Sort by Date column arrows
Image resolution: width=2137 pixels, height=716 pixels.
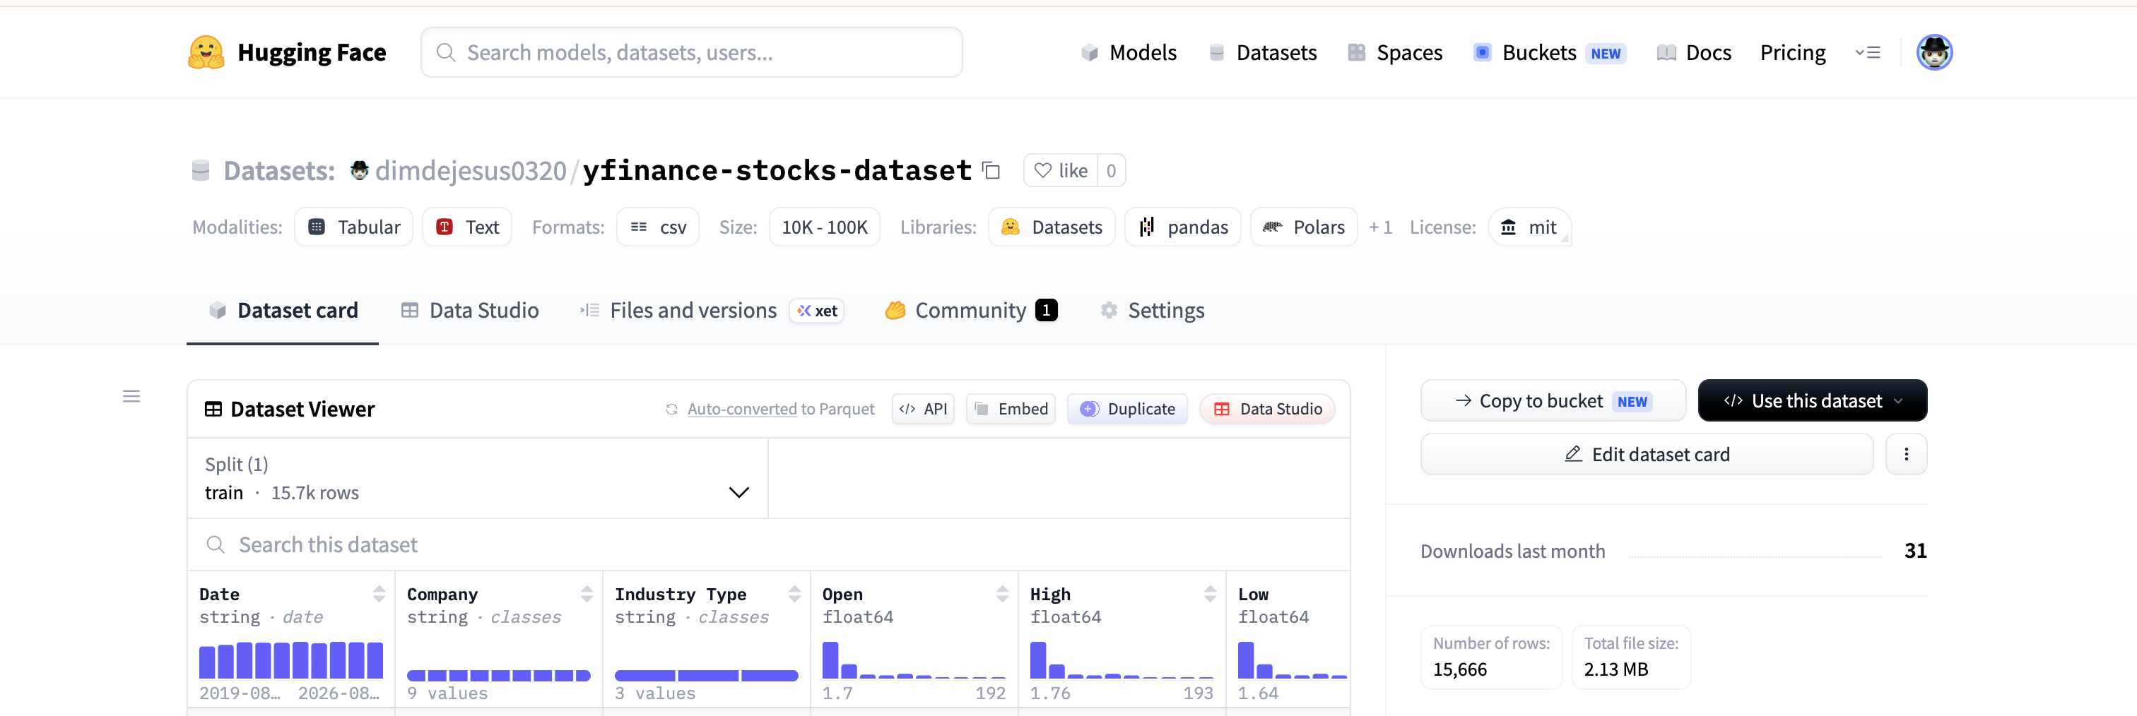(379, 593)
